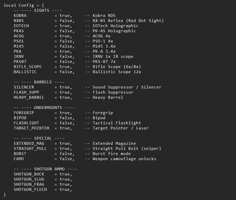Click the UNDERMOUNTS section header comment
The height and width of the screenshot is (200, 236).
tap(44, 108)
